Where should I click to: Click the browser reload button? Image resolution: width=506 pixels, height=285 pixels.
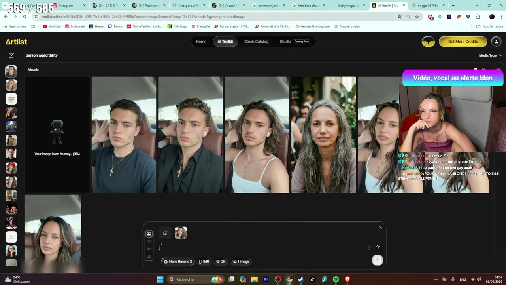(25, 17)
